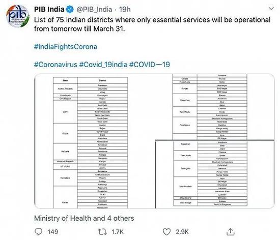Screen dimensions: 280x240
Task: Follow the #COVID—19 hashtag
Action: tap(150, 65)
